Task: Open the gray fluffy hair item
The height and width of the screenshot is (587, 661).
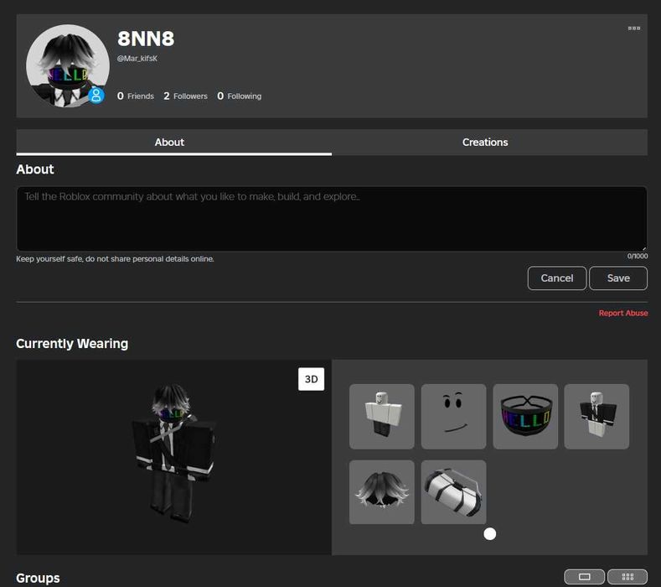Action: click(382, 492)
